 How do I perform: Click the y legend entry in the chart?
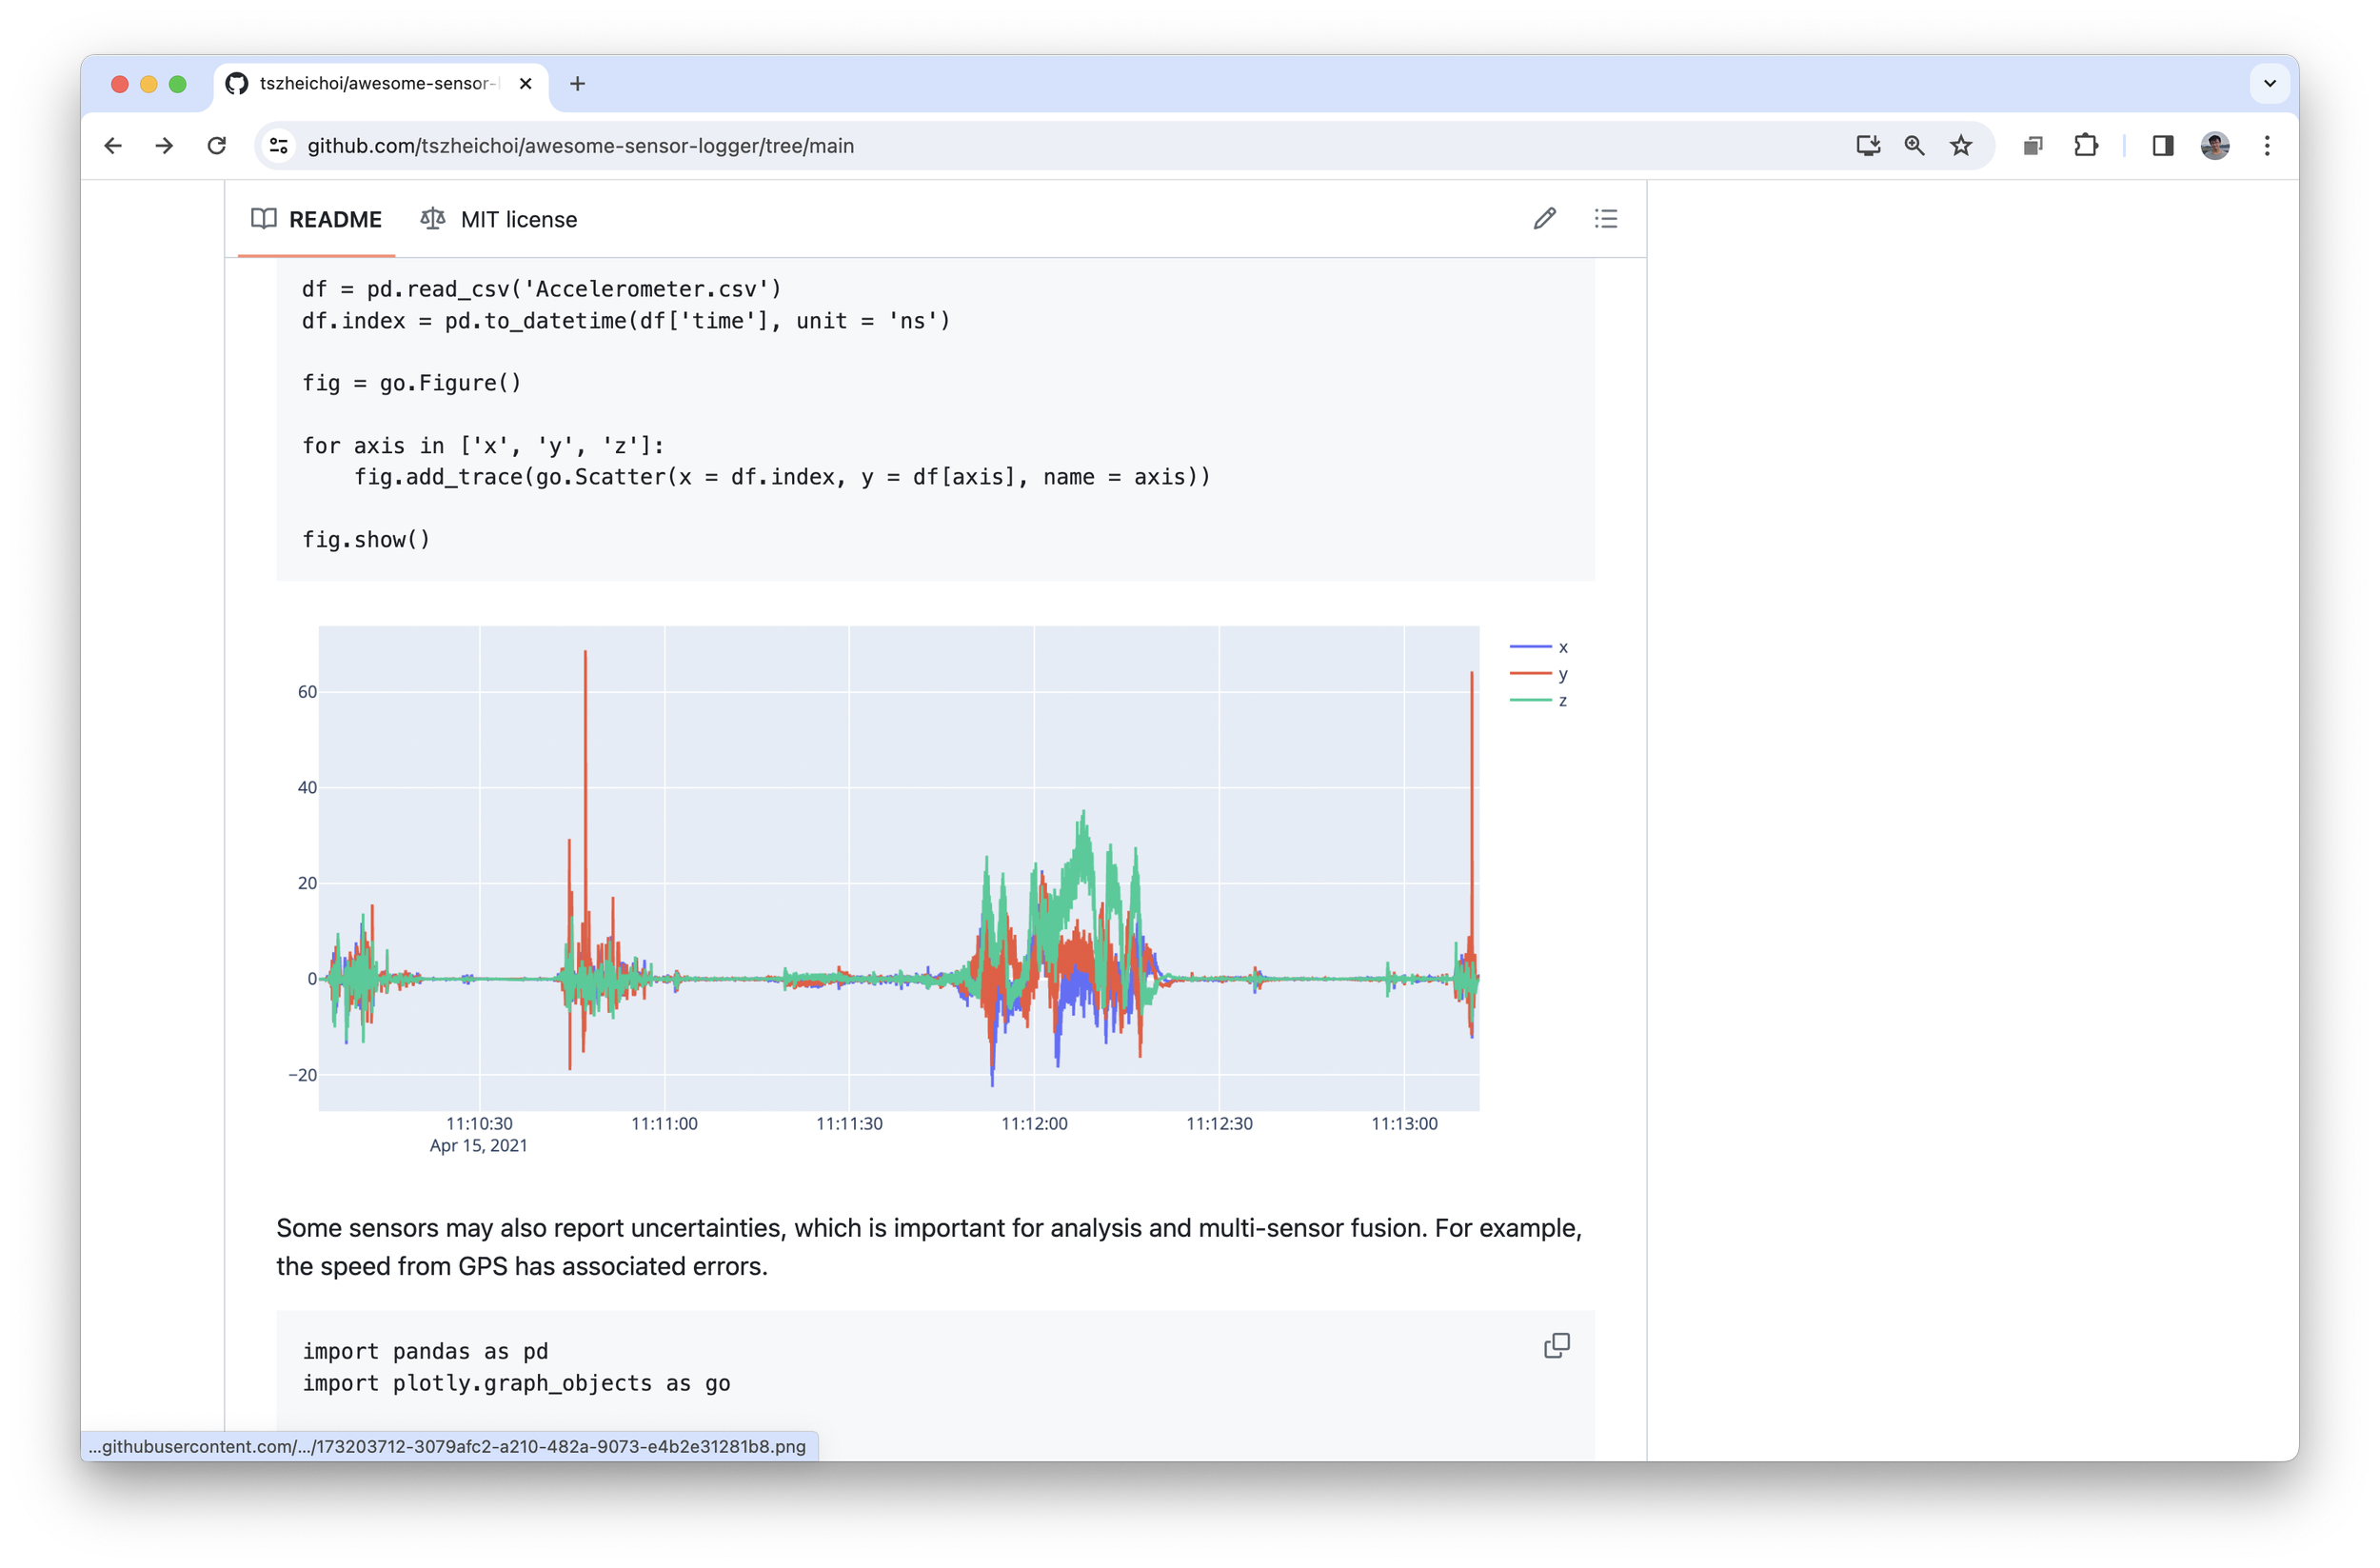click(x=1538, y=674)
